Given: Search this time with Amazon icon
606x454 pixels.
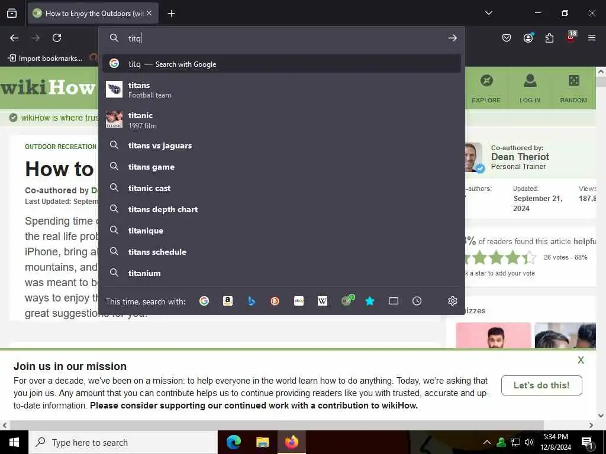Looking at the screenshot, I should [228, 301].
